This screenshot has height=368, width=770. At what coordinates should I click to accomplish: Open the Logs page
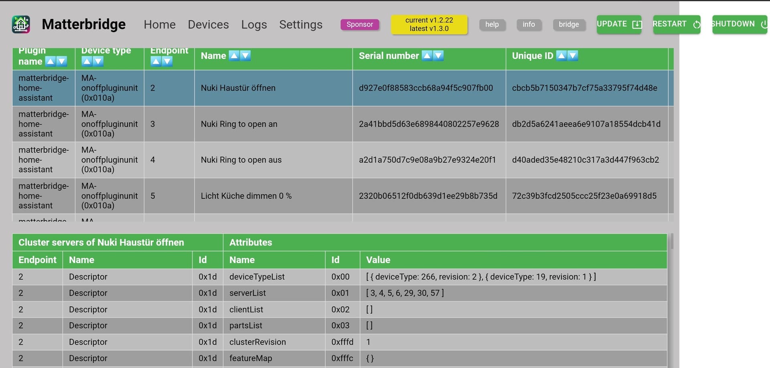[x=254, y=24]
